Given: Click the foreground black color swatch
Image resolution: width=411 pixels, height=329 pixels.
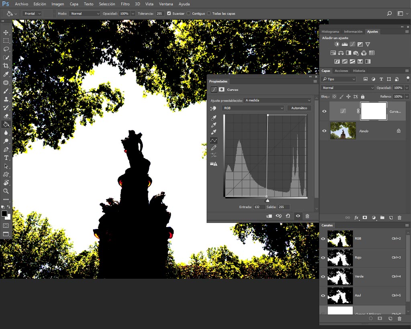Looking at the screenshot, I should pos(4,214).
